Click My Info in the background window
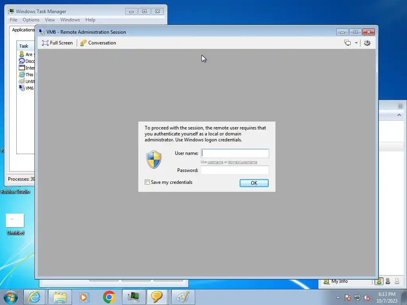The height and width of the screenshot is (305, 407). click(339, 281)
